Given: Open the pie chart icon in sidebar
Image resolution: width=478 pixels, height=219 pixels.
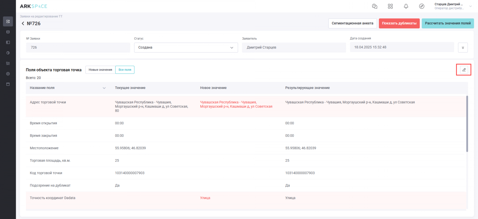Looking at the screenshot, I should click(8, 53).
